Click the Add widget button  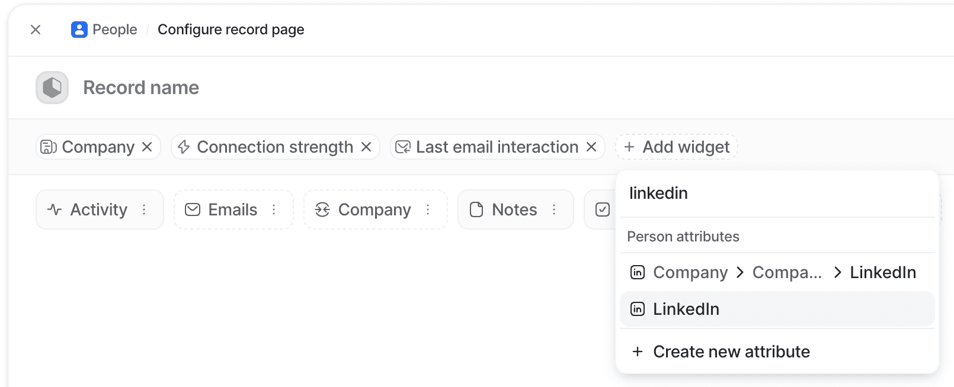click(677, 147)
